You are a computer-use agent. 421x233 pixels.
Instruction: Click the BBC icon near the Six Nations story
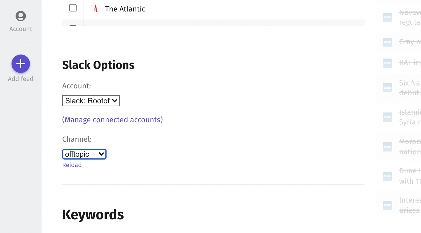pyautogui.click(x=387, y=88)
